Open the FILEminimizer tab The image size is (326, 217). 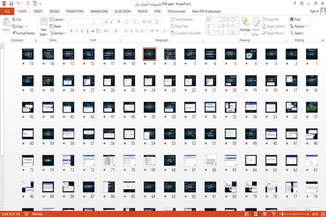click(x=177, y=11)
